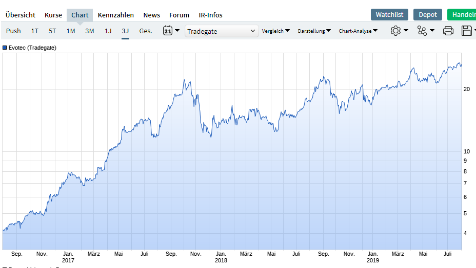Click the Evotec (Tradegate) legend label
Screen dimensions: 476x268
pos(32,48)
